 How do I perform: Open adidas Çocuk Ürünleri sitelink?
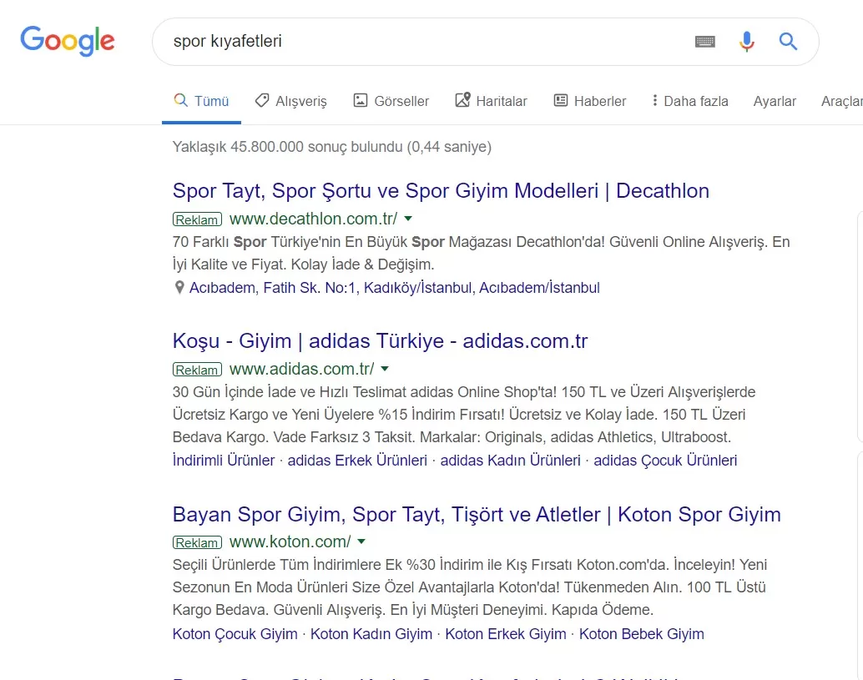[665, 461]
